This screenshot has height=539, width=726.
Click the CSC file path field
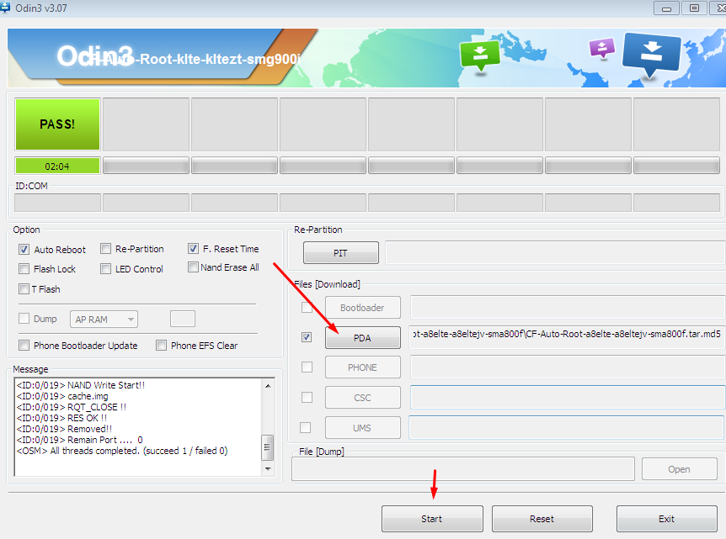pos(568,397)
